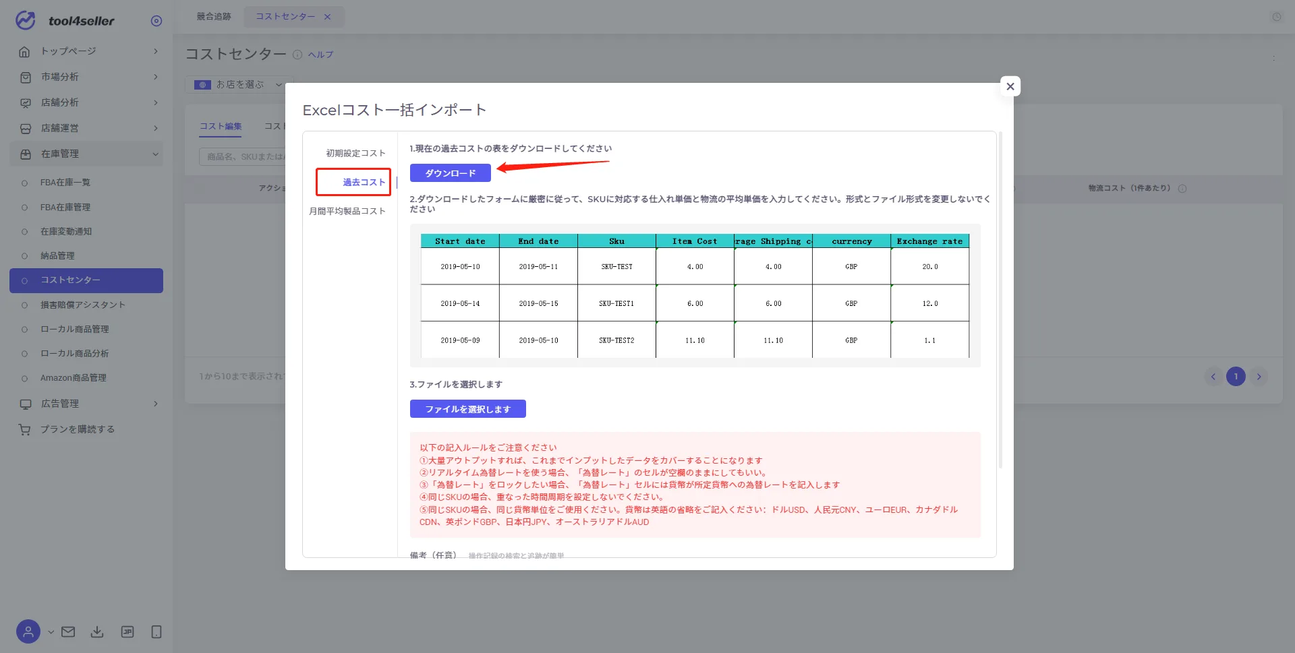Open コストセンター in sidebar
This screenshot has width=1295, height=653.
click(x=86, y=280)
